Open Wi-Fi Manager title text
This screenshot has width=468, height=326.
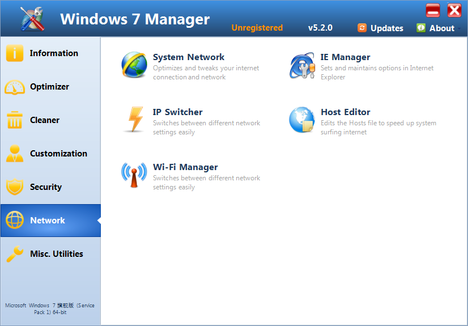pos(185,167)
